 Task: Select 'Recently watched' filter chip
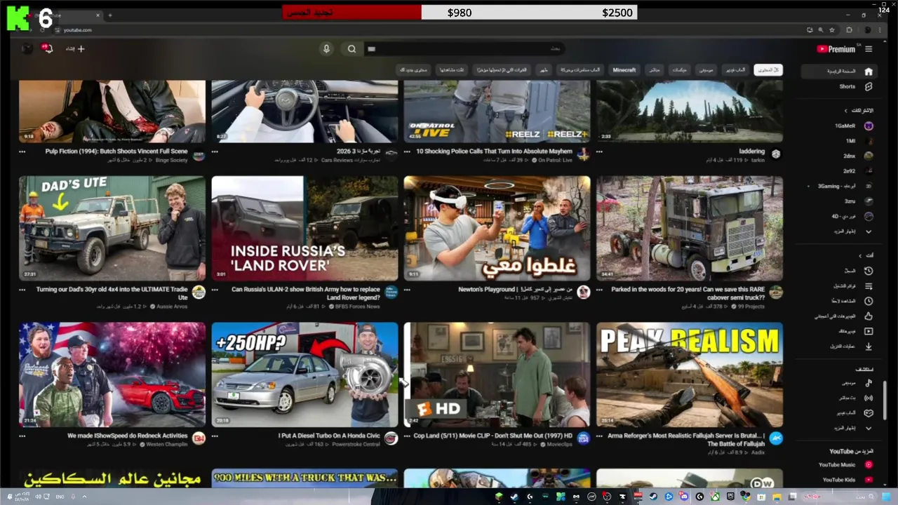pos(451,70)
